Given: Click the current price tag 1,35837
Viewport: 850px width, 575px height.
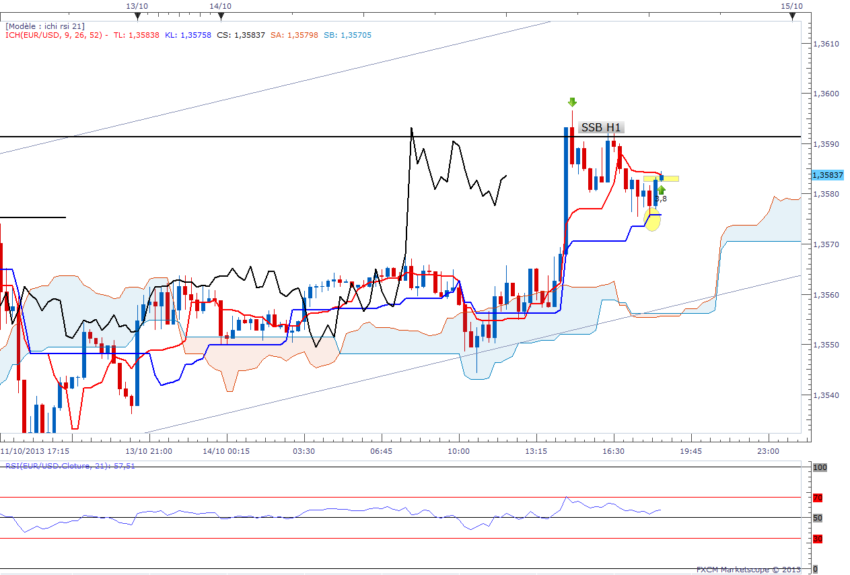Looking at the screenshot, I should [828, 175].
